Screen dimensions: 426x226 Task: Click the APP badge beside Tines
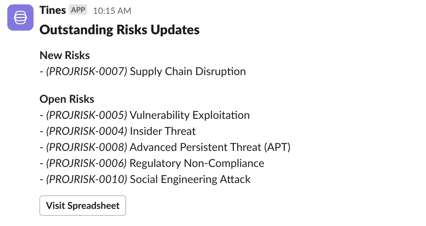pyautogui.click(x=78, y=10)
